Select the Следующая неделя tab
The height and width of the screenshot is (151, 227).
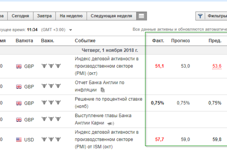111,16
